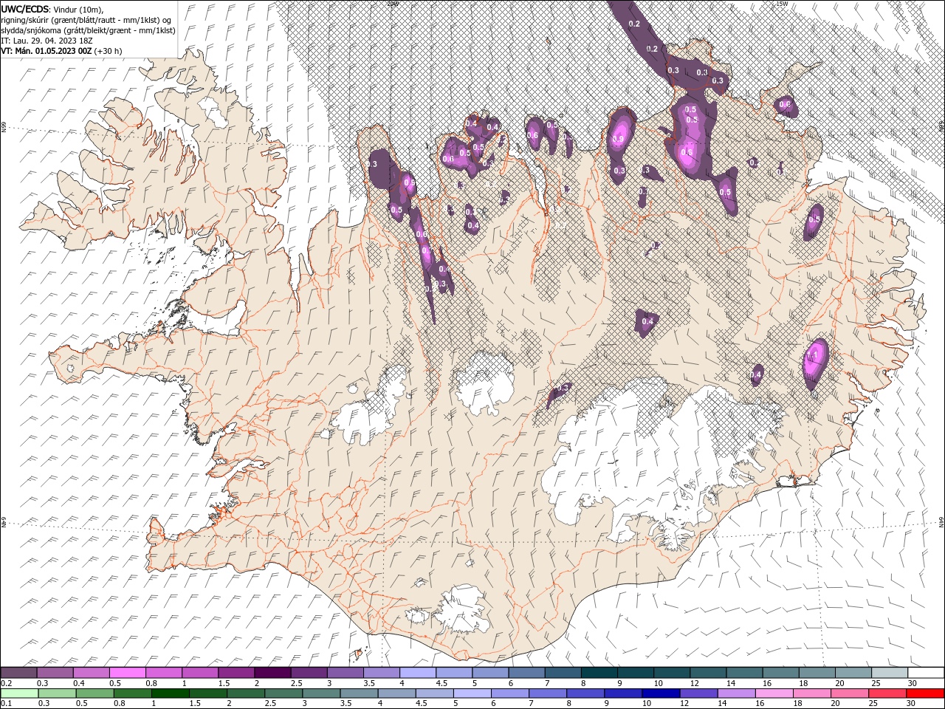
Task: Click the 8 dark-teal swatch in upper legend row
Action: [x=598, y=673]
